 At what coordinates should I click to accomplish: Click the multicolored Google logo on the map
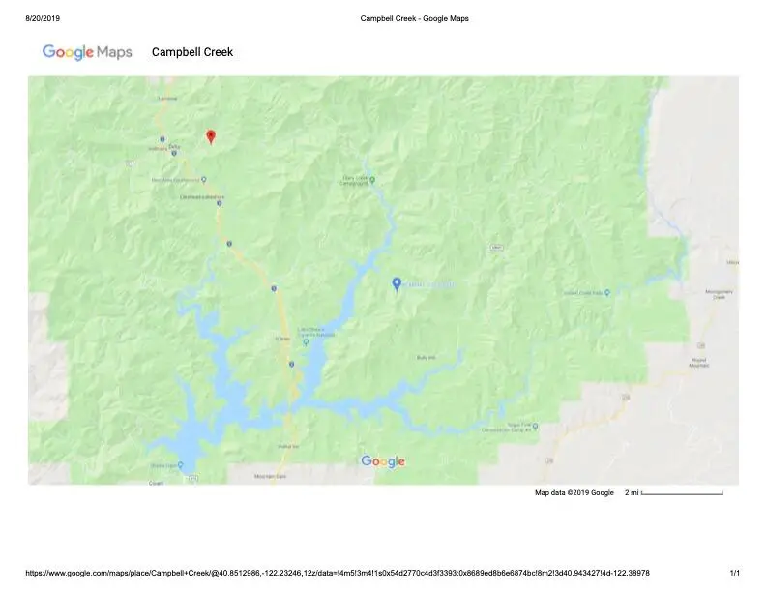383,461
